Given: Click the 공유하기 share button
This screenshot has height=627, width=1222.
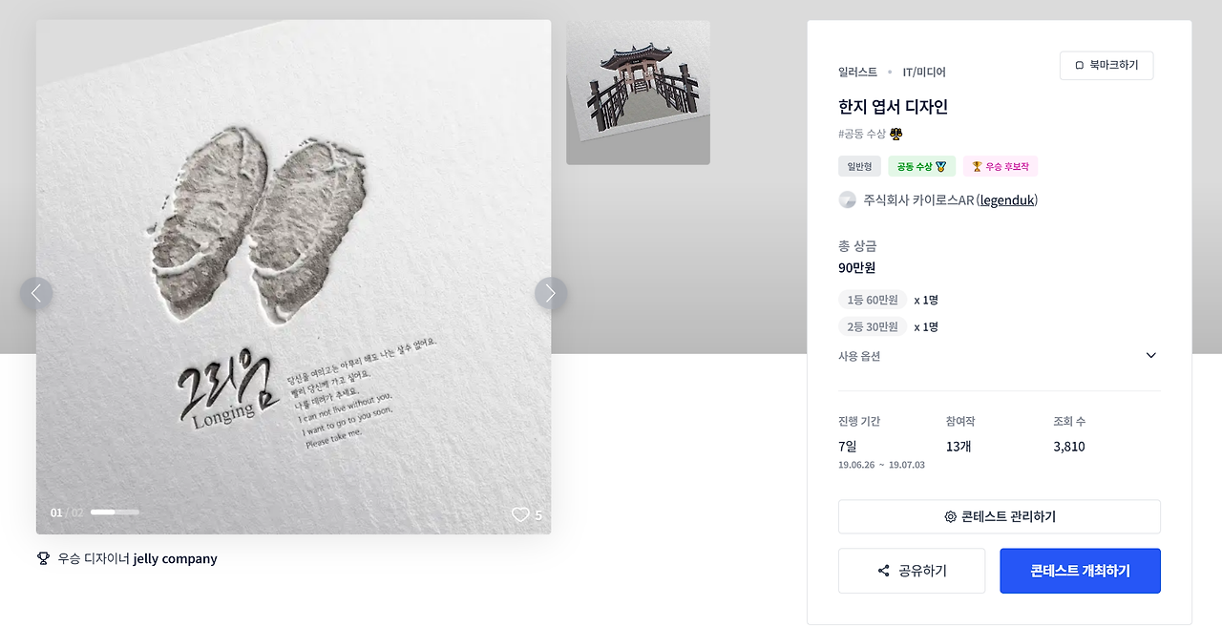Looking at the screenshot, I should pos(912,571).
